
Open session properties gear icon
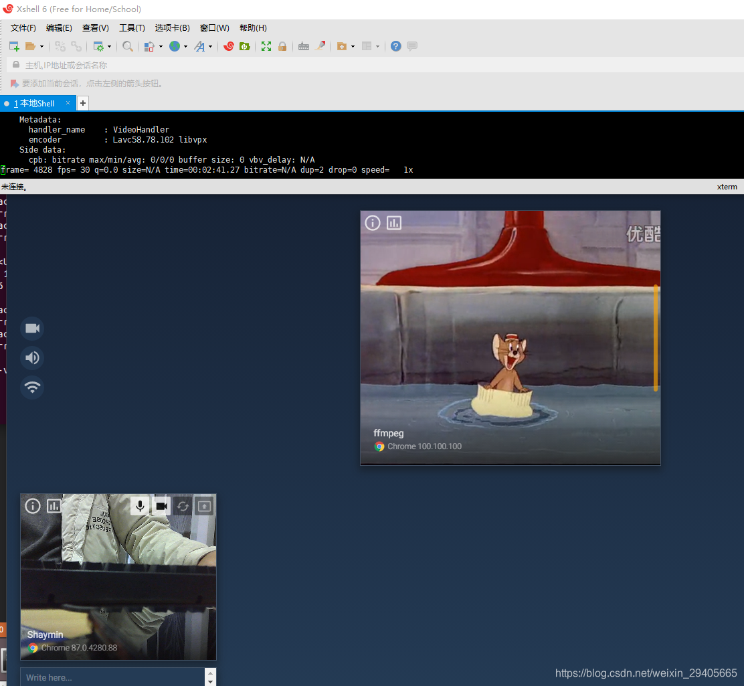(98, 46)
